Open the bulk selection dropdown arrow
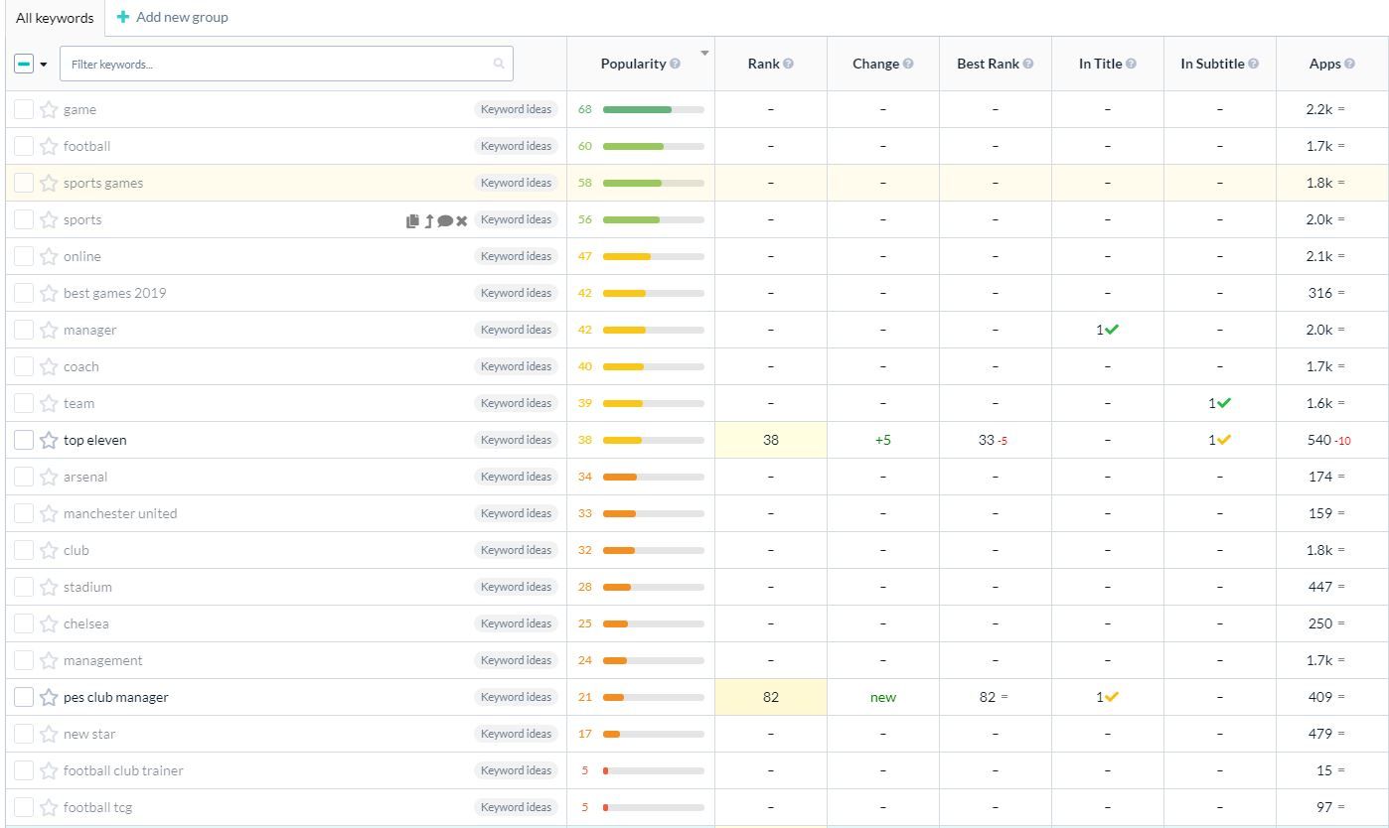 click(x=44, y=65)
